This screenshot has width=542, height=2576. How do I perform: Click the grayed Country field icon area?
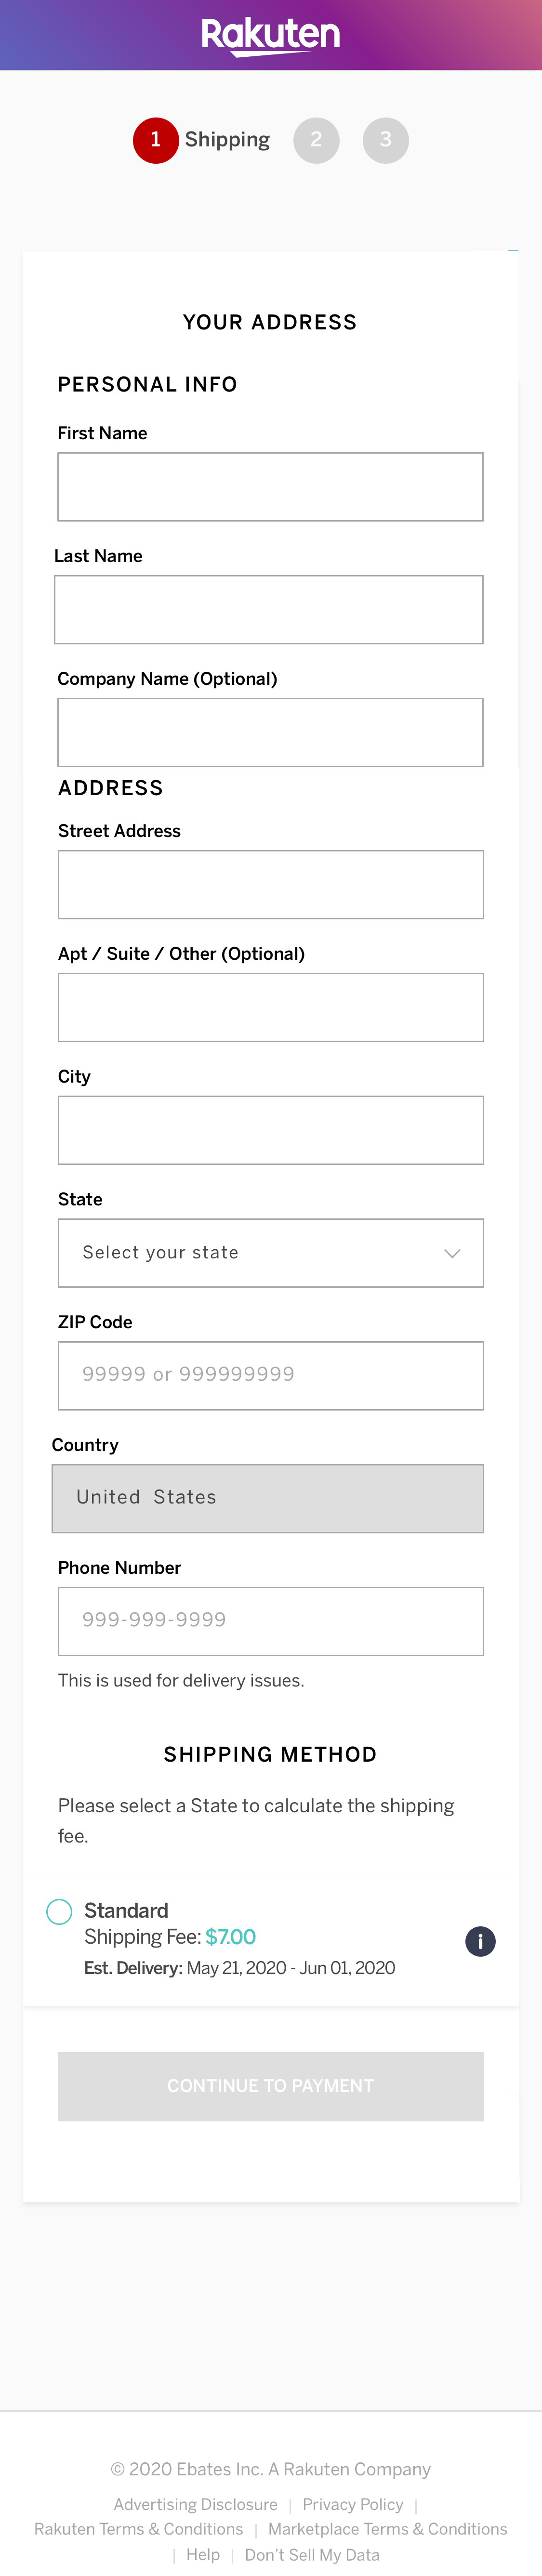267,1498
